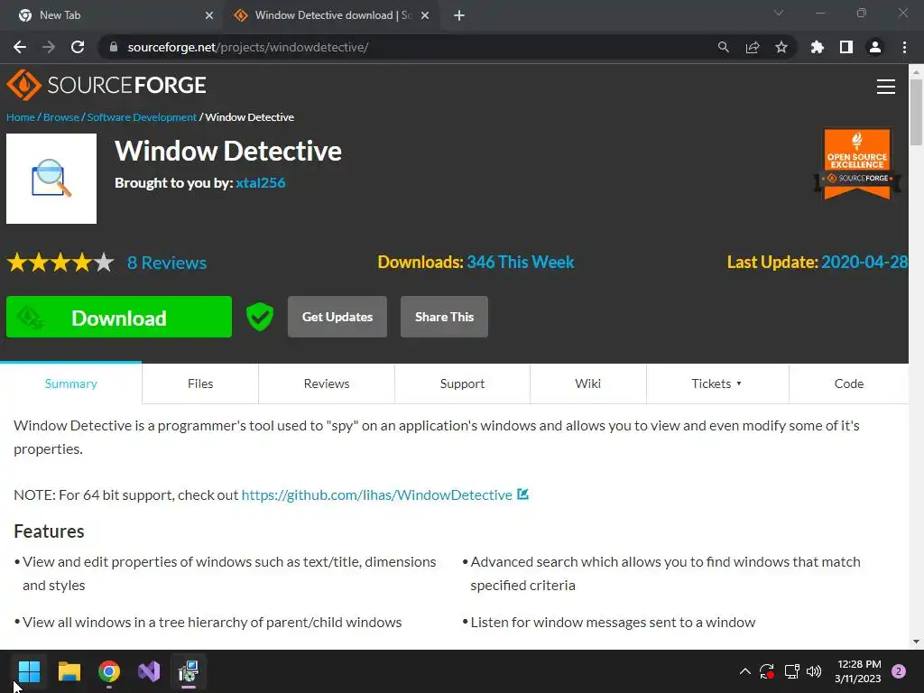Click the volume speaker tray icon
Screen dimensions: 924x693
pos(814,671)
